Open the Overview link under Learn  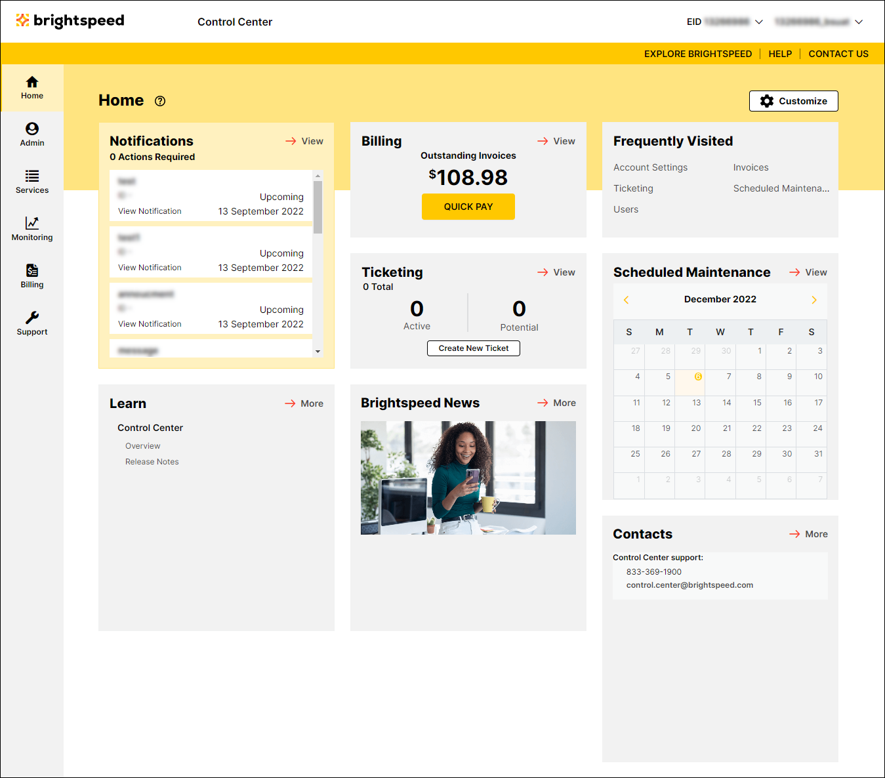click(142, 446)
